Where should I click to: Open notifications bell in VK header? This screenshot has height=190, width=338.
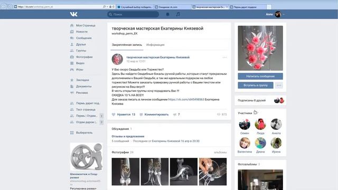click(x=167, y=14)
